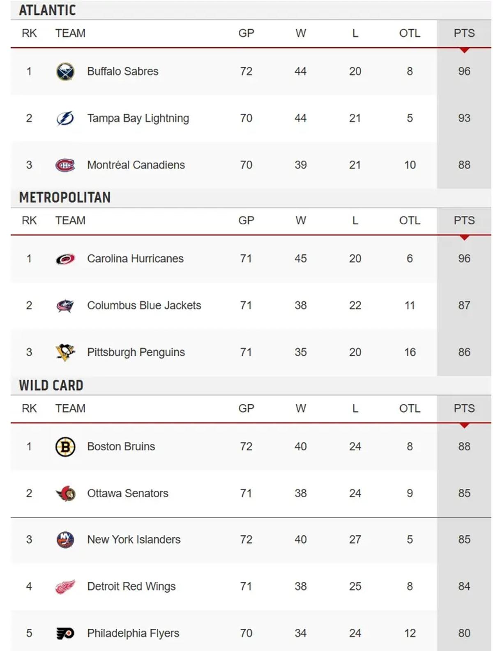This screenshot has width=493, height=651.
Task: Open the Carolina Hurricanes team link
Action: pos(135,259)
